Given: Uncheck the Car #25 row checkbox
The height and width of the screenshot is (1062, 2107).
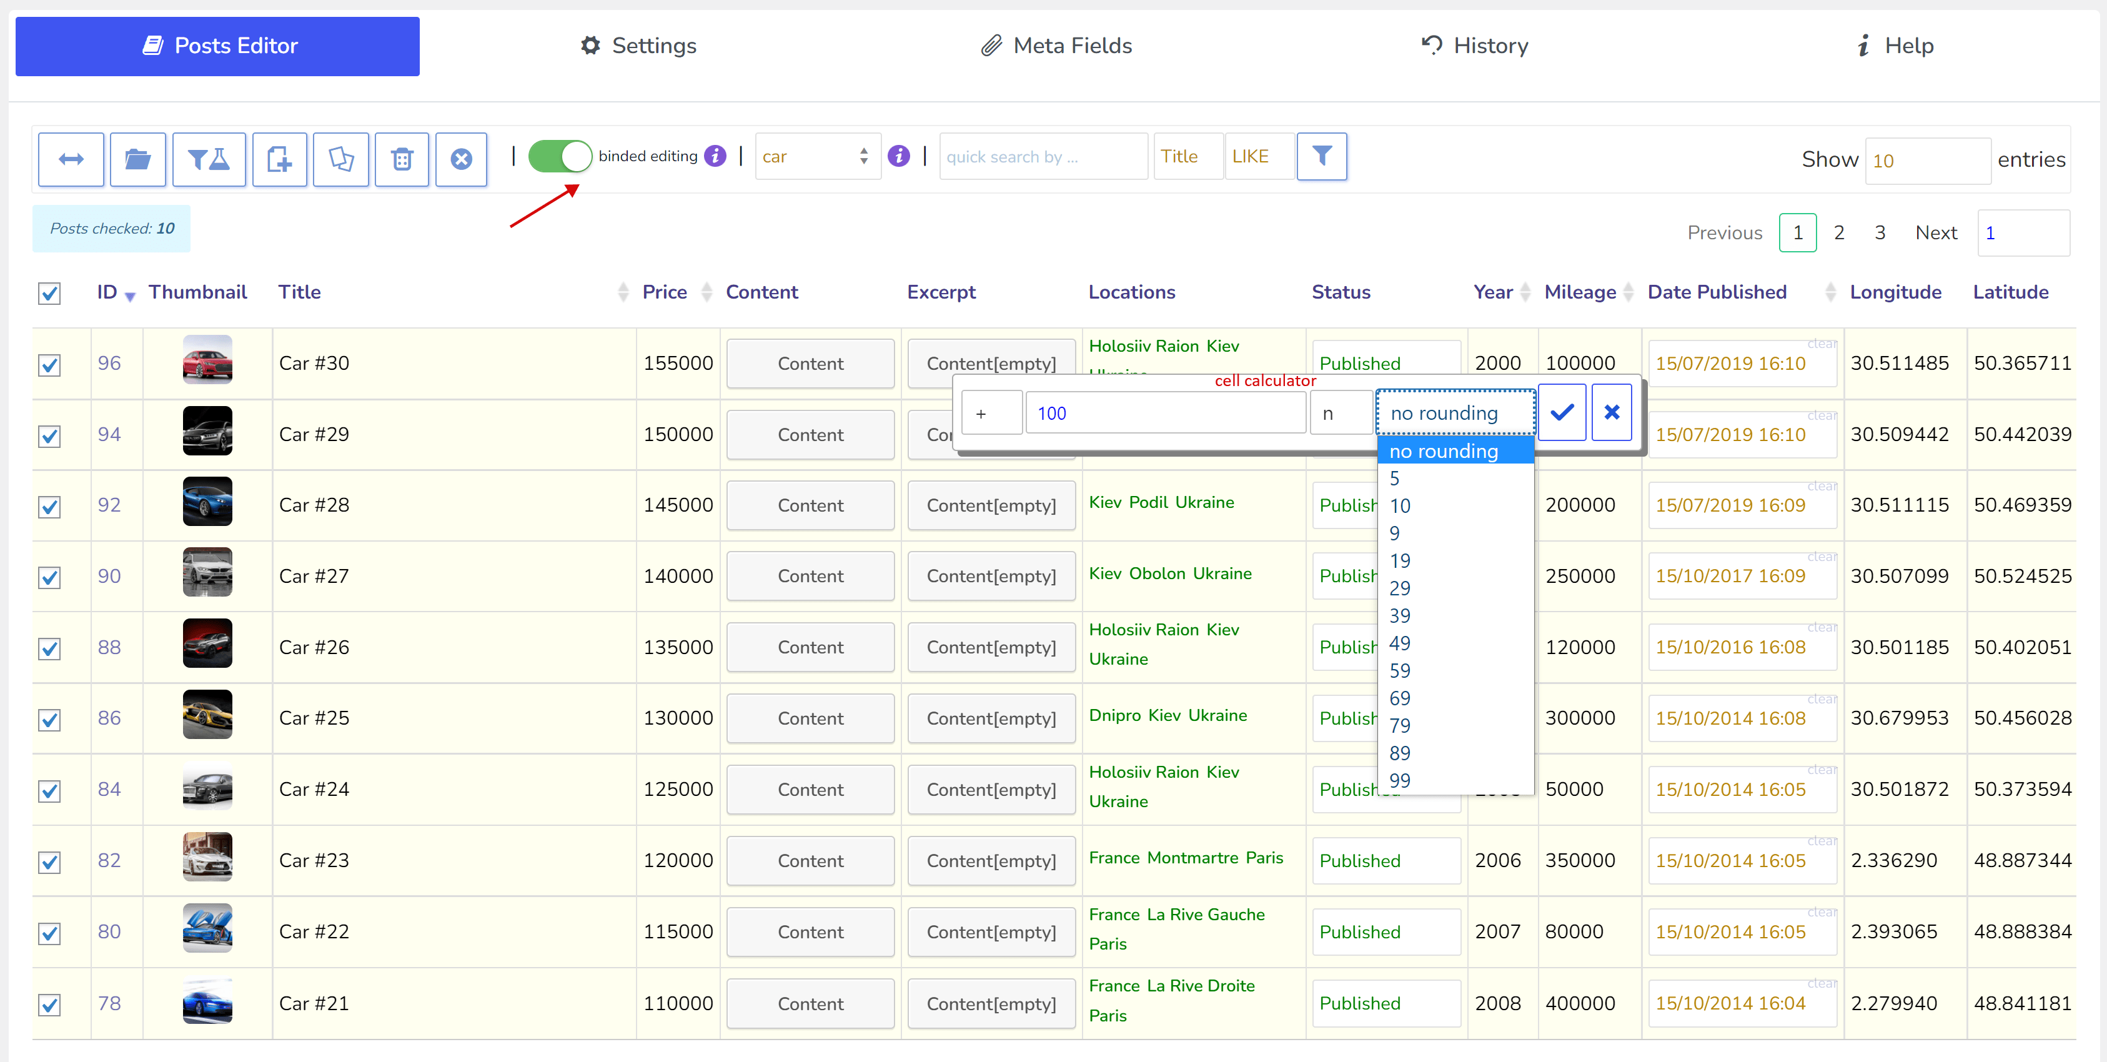Looking at the screenshot, I should tap(49, 719).
